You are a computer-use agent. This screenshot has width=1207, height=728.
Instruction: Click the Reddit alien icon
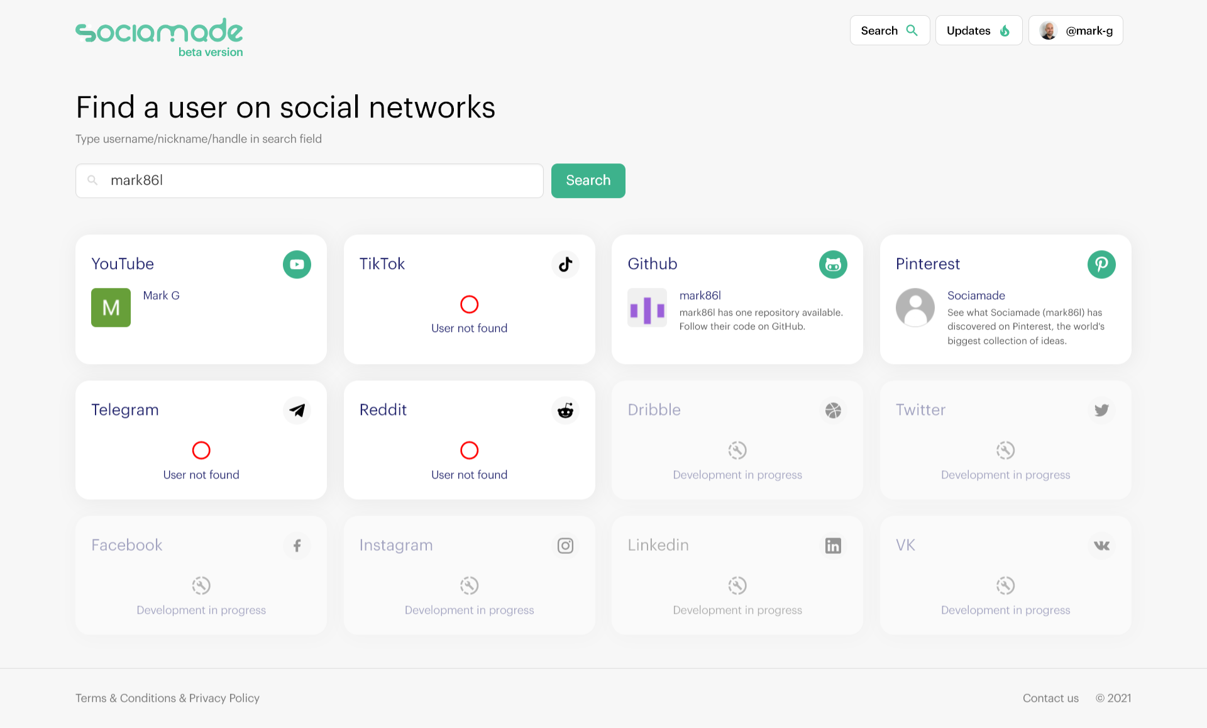pos(565,411)
